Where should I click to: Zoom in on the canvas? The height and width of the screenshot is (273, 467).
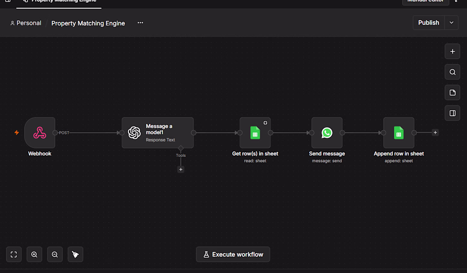[x=34, y=254]
